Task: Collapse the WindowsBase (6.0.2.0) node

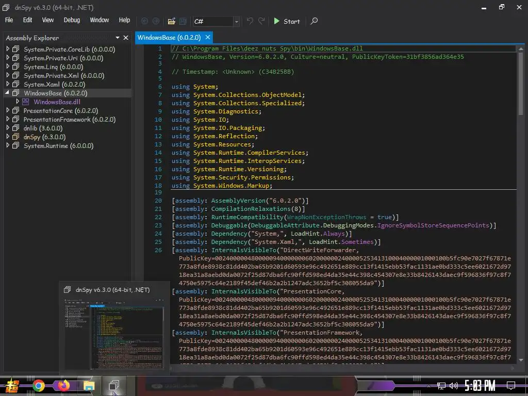Action: click(7, 93)
